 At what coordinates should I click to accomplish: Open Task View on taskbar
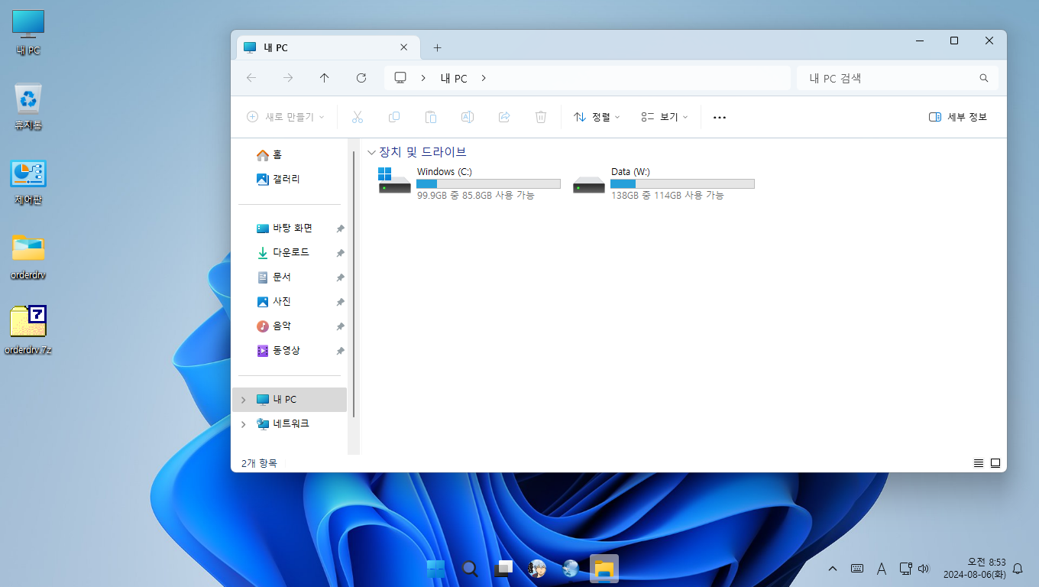coord(503,569)
